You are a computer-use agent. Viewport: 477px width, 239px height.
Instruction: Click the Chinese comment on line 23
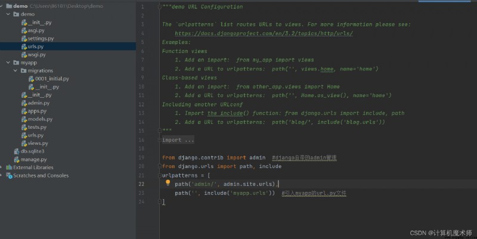point(314,193)
